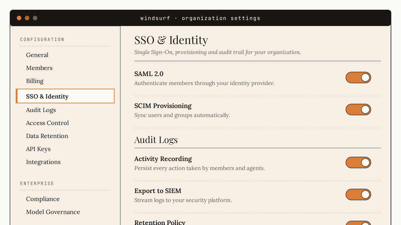This screenshot has height=225, width=401.
Task: Toggle the Export to SIEM switch
Action: [358, 194]
